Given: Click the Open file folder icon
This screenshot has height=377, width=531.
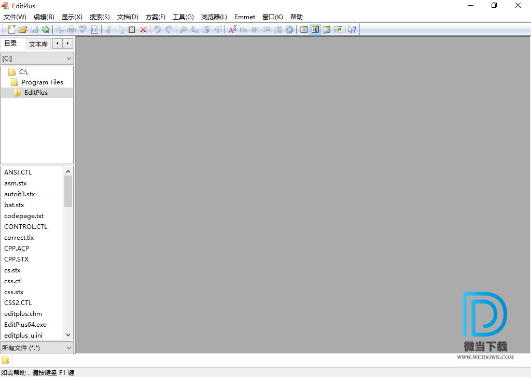Looking at the screenshot, I should click(x=23, y=30).
